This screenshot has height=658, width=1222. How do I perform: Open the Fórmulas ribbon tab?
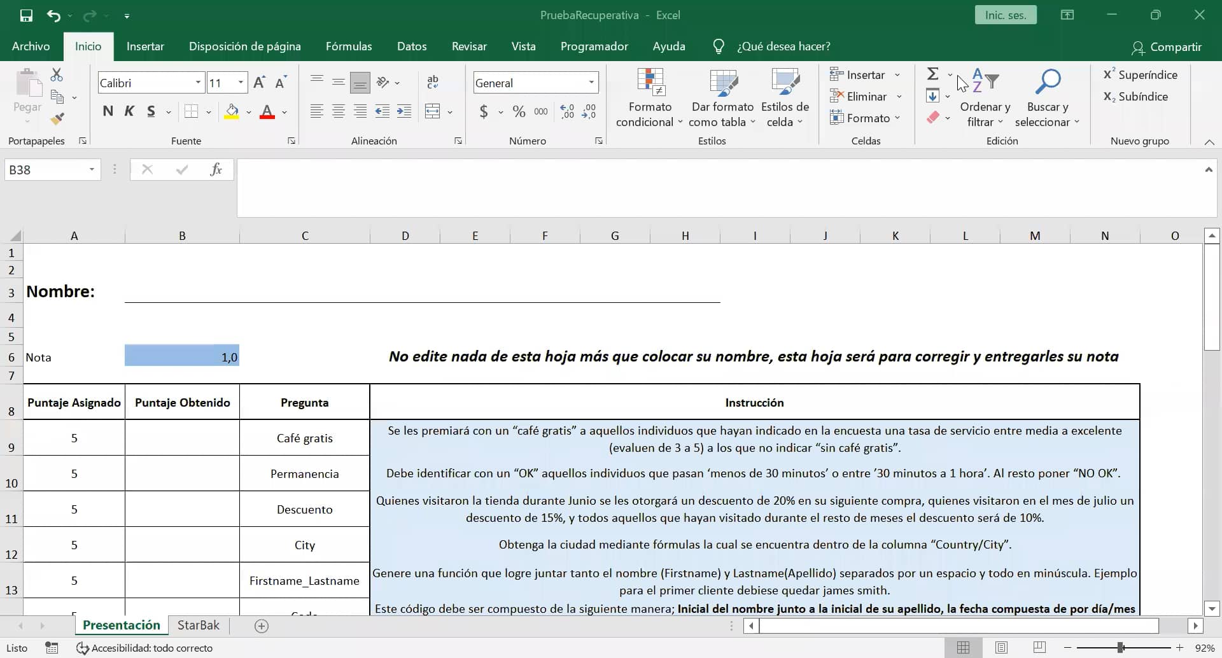coord(348,46)
